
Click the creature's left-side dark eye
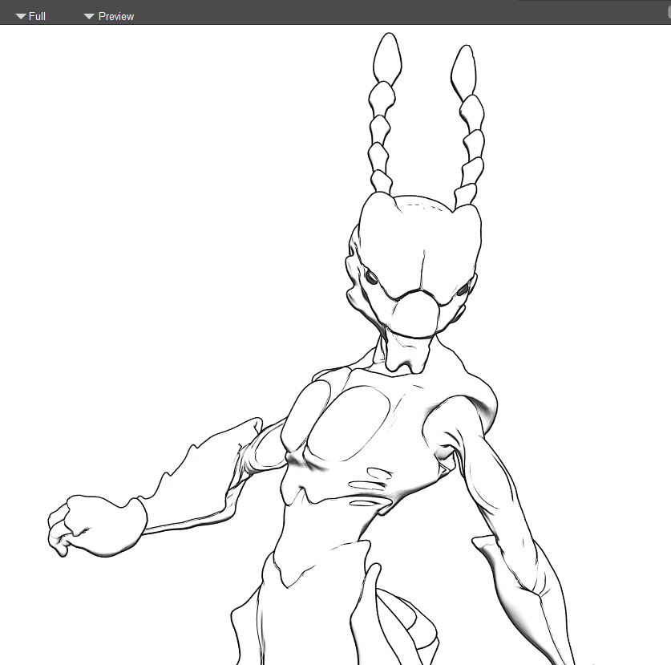372,278
